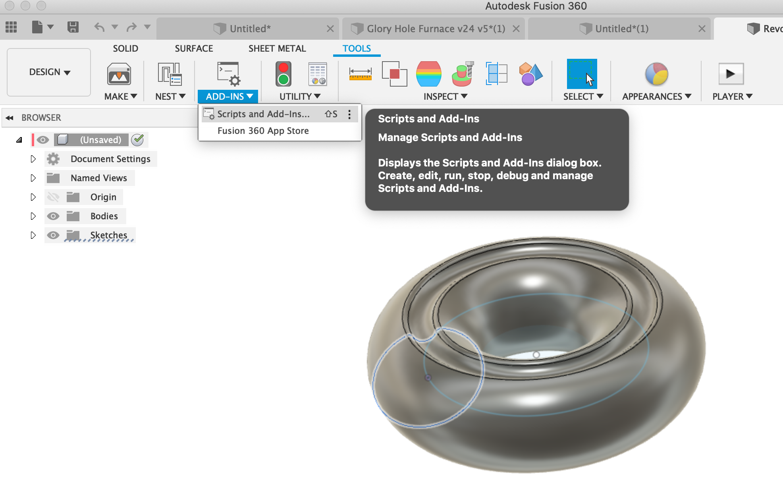
Task: Show the hidden Origin folder
Action: tap(53, 197)
